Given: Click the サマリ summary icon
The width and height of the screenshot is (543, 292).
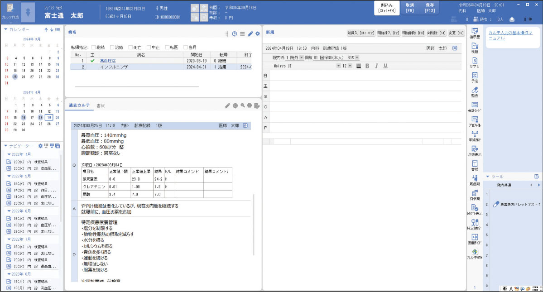Looking at the screenshot, I should coord(475,62).
